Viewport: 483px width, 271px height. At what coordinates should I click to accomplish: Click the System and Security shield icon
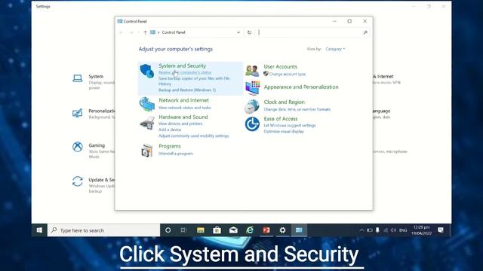tap(147, 71)
